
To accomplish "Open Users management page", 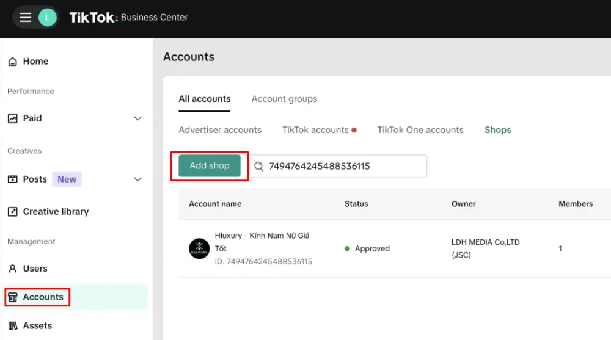I will 35,269.
